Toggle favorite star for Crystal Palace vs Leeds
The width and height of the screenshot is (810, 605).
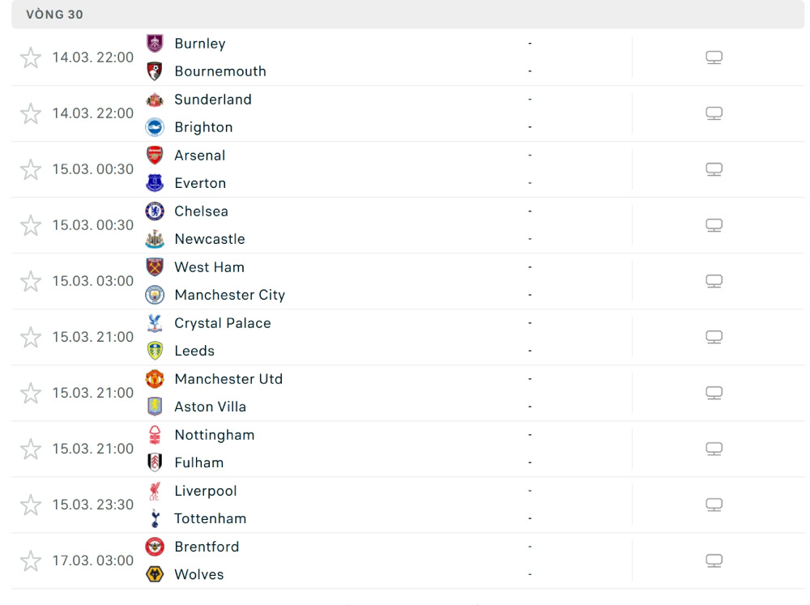[x=31, y=337]
